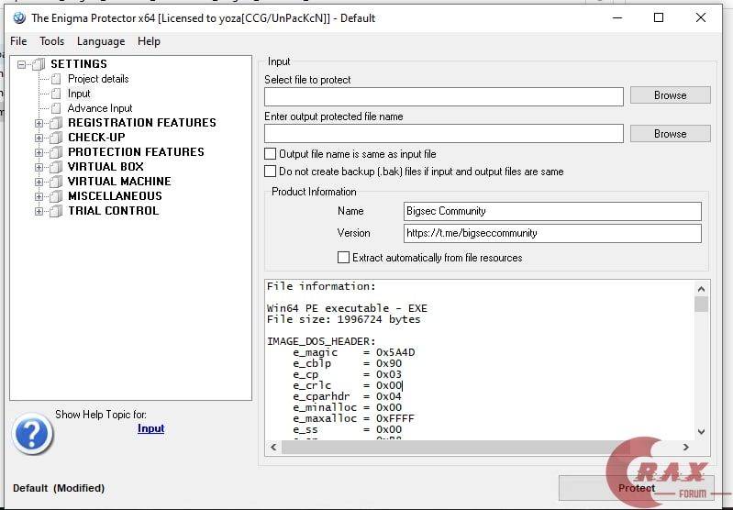Click the VIRTUAL MACHINE folder icon
Image resolution: width=733 pixels, height=510 pixels.
point(56,182)
